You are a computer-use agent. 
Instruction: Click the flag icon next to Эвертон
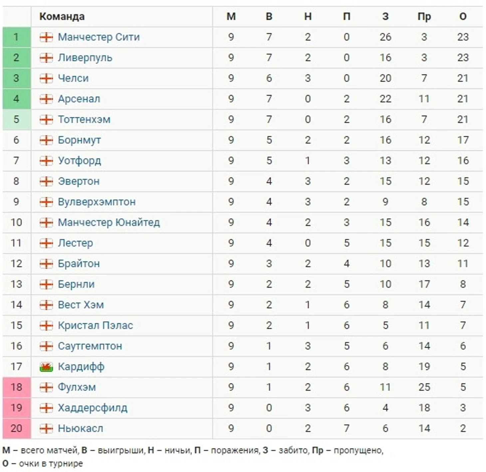tap(46, 181)
